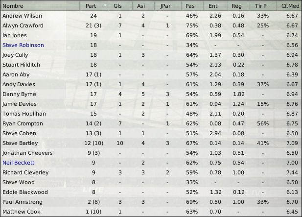The height and width of the screenshot is (217, 302).
Task: Select the Andrew Wilson row
Action: coord(151,16)
